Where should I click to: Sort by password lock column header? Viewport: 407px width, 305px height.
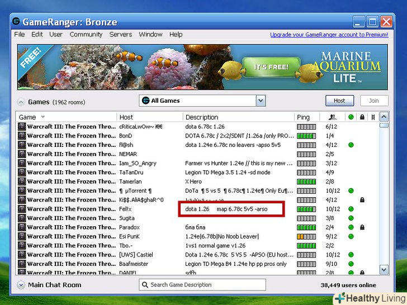[x=362, y=117]
